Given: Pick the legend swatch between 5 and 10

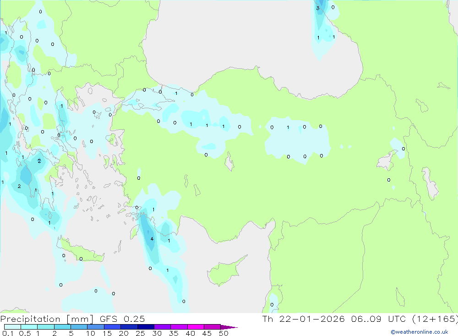Looking at the screenshot, I should point(79,327).
